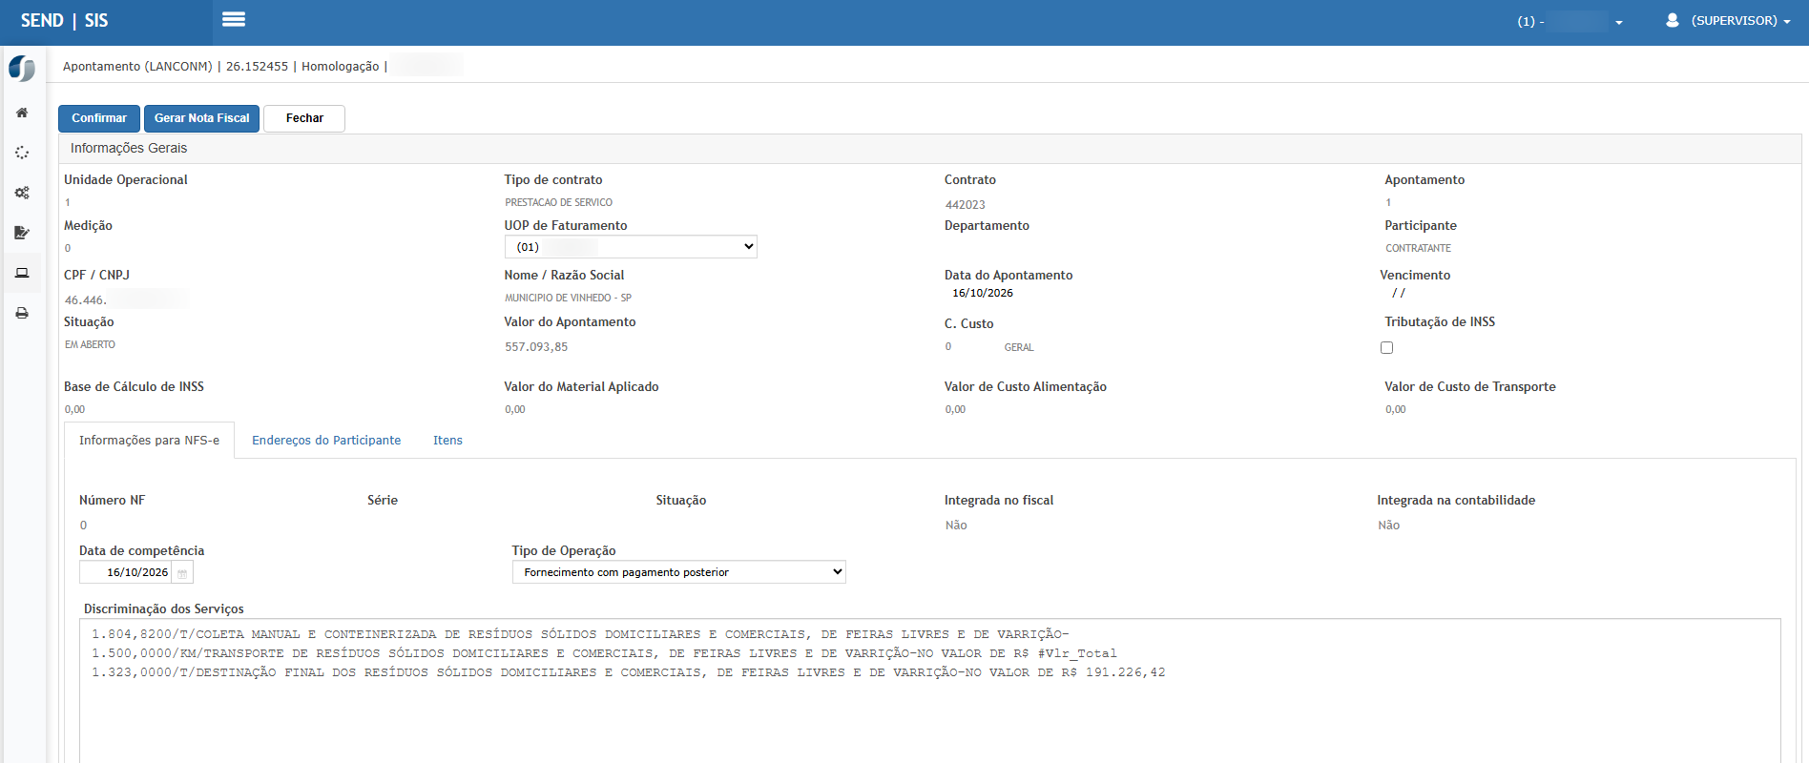Click the Apontamento (LANCONM) breadcrumb title

click(x=137, y=67)
